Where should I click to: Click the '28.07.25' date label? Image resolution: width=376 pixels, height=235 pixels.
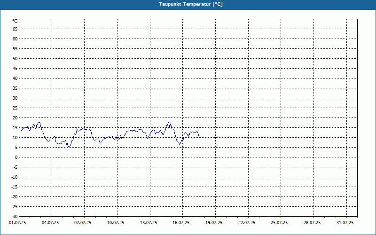click(312, 223)
